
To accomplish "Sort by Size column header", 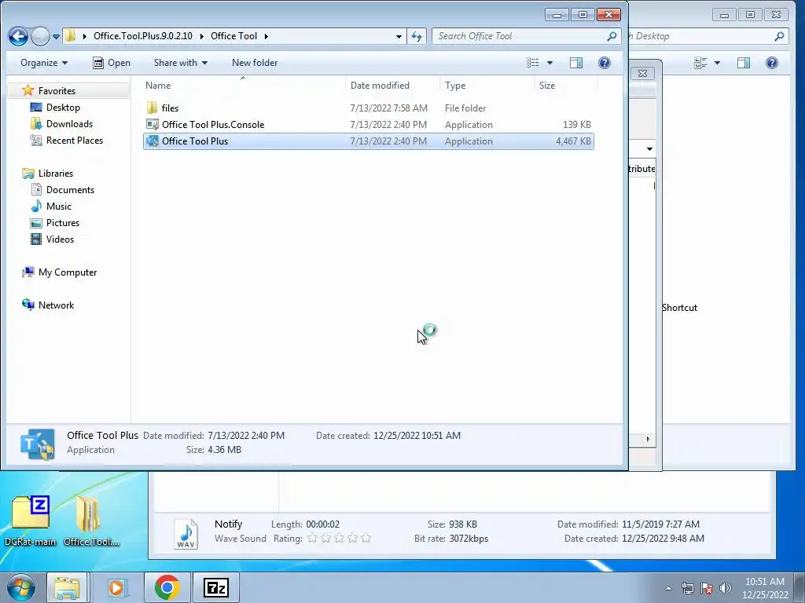I will click(x=565, y=85).
